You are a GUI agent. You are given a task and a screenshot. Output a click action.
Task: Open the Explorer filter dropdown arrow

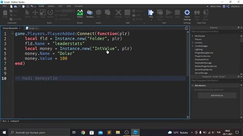click(x=241, y=31)
